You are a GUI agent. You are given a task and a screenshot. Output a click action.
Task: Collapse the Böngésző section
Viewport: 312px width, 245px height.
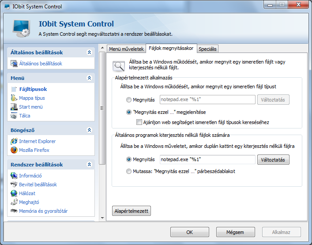[x=89, y=130]
